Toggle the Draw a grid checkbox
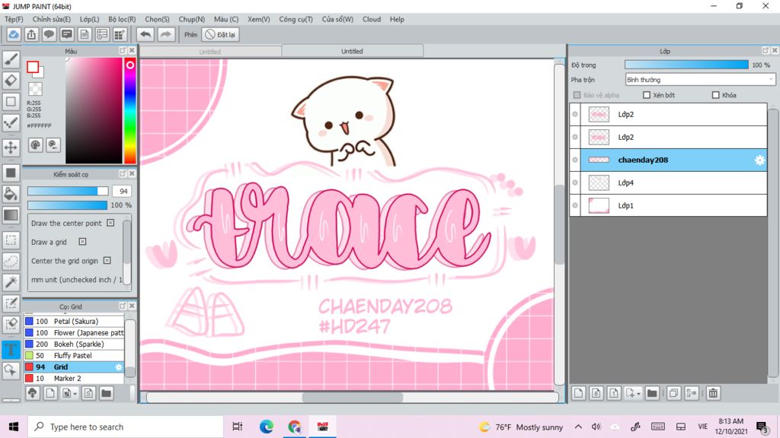 (82, 242)
